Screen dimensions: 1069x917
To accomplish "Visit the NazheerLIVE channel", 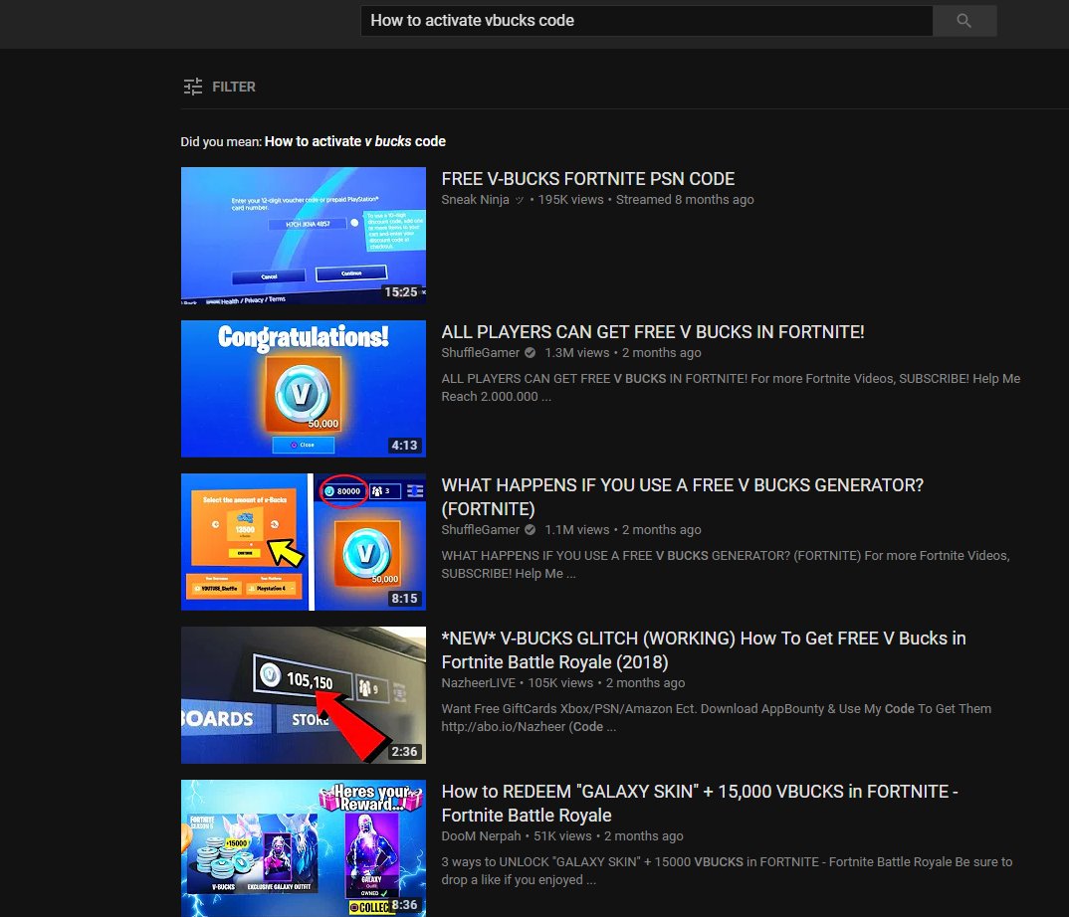I will click(x=478, y=682).
